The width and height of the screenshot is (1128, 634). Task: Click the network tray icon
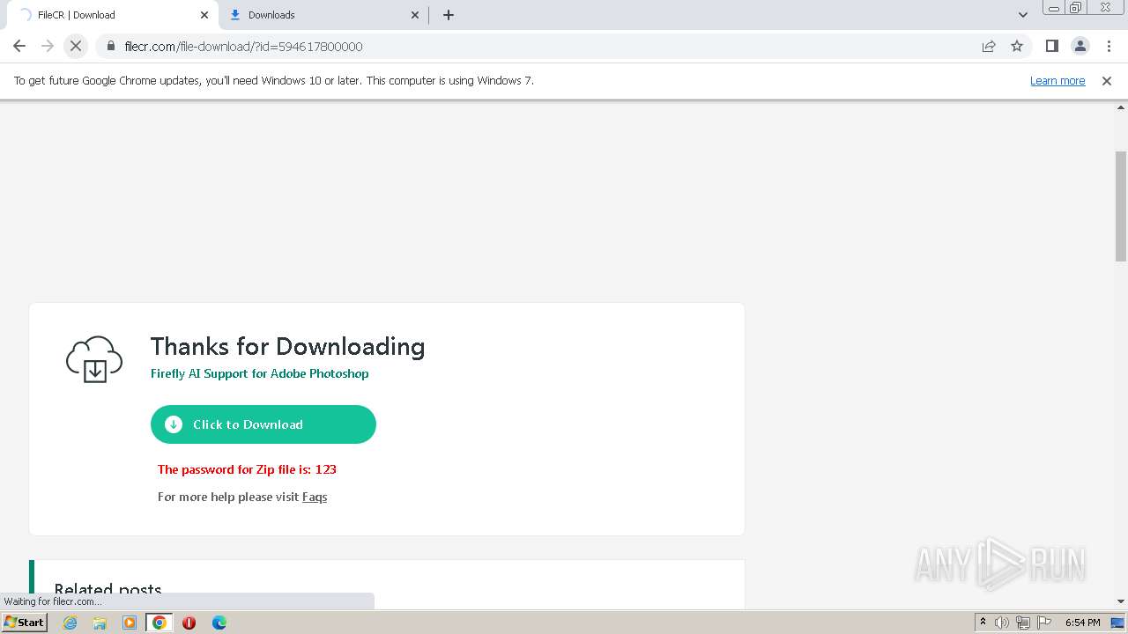click(1023, 623)
